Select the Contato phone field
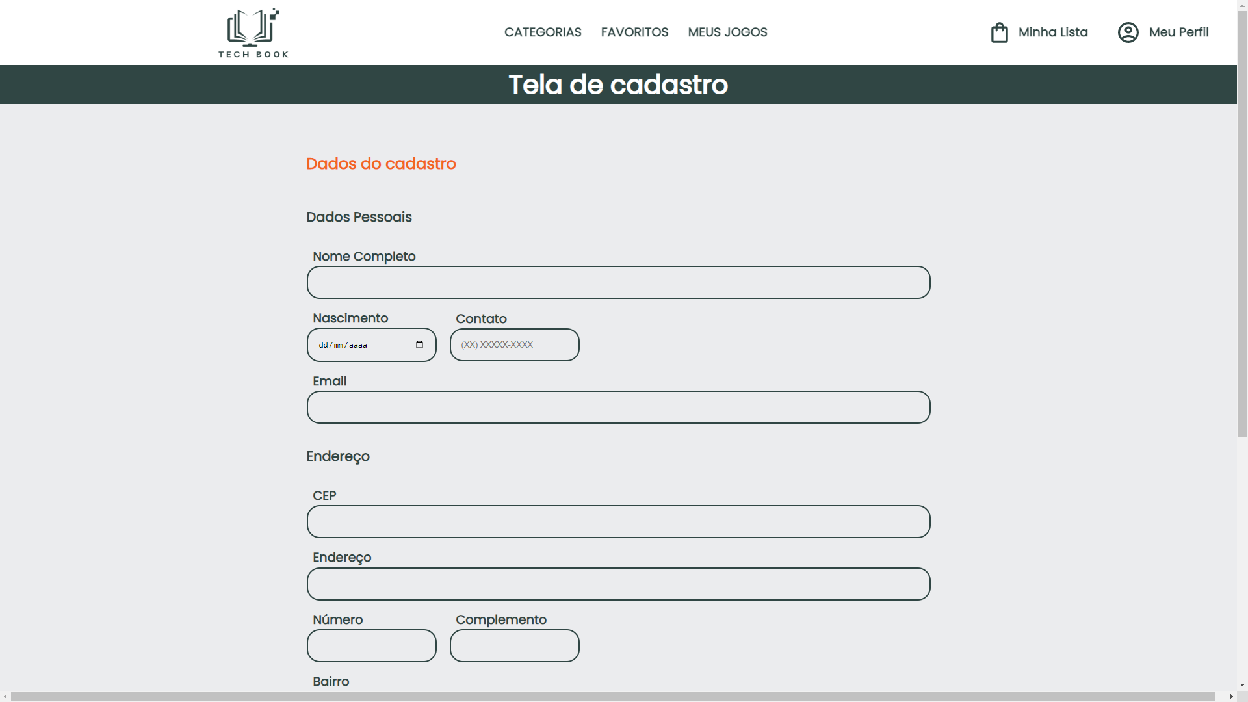 coord(513,344)
